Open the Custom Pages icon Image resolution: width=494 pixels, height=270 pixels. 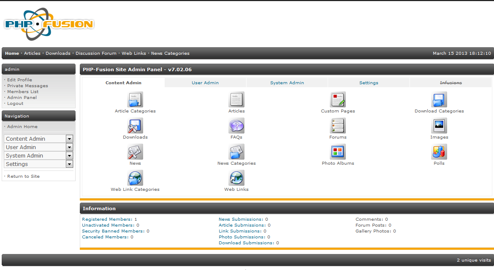point(338,100)
